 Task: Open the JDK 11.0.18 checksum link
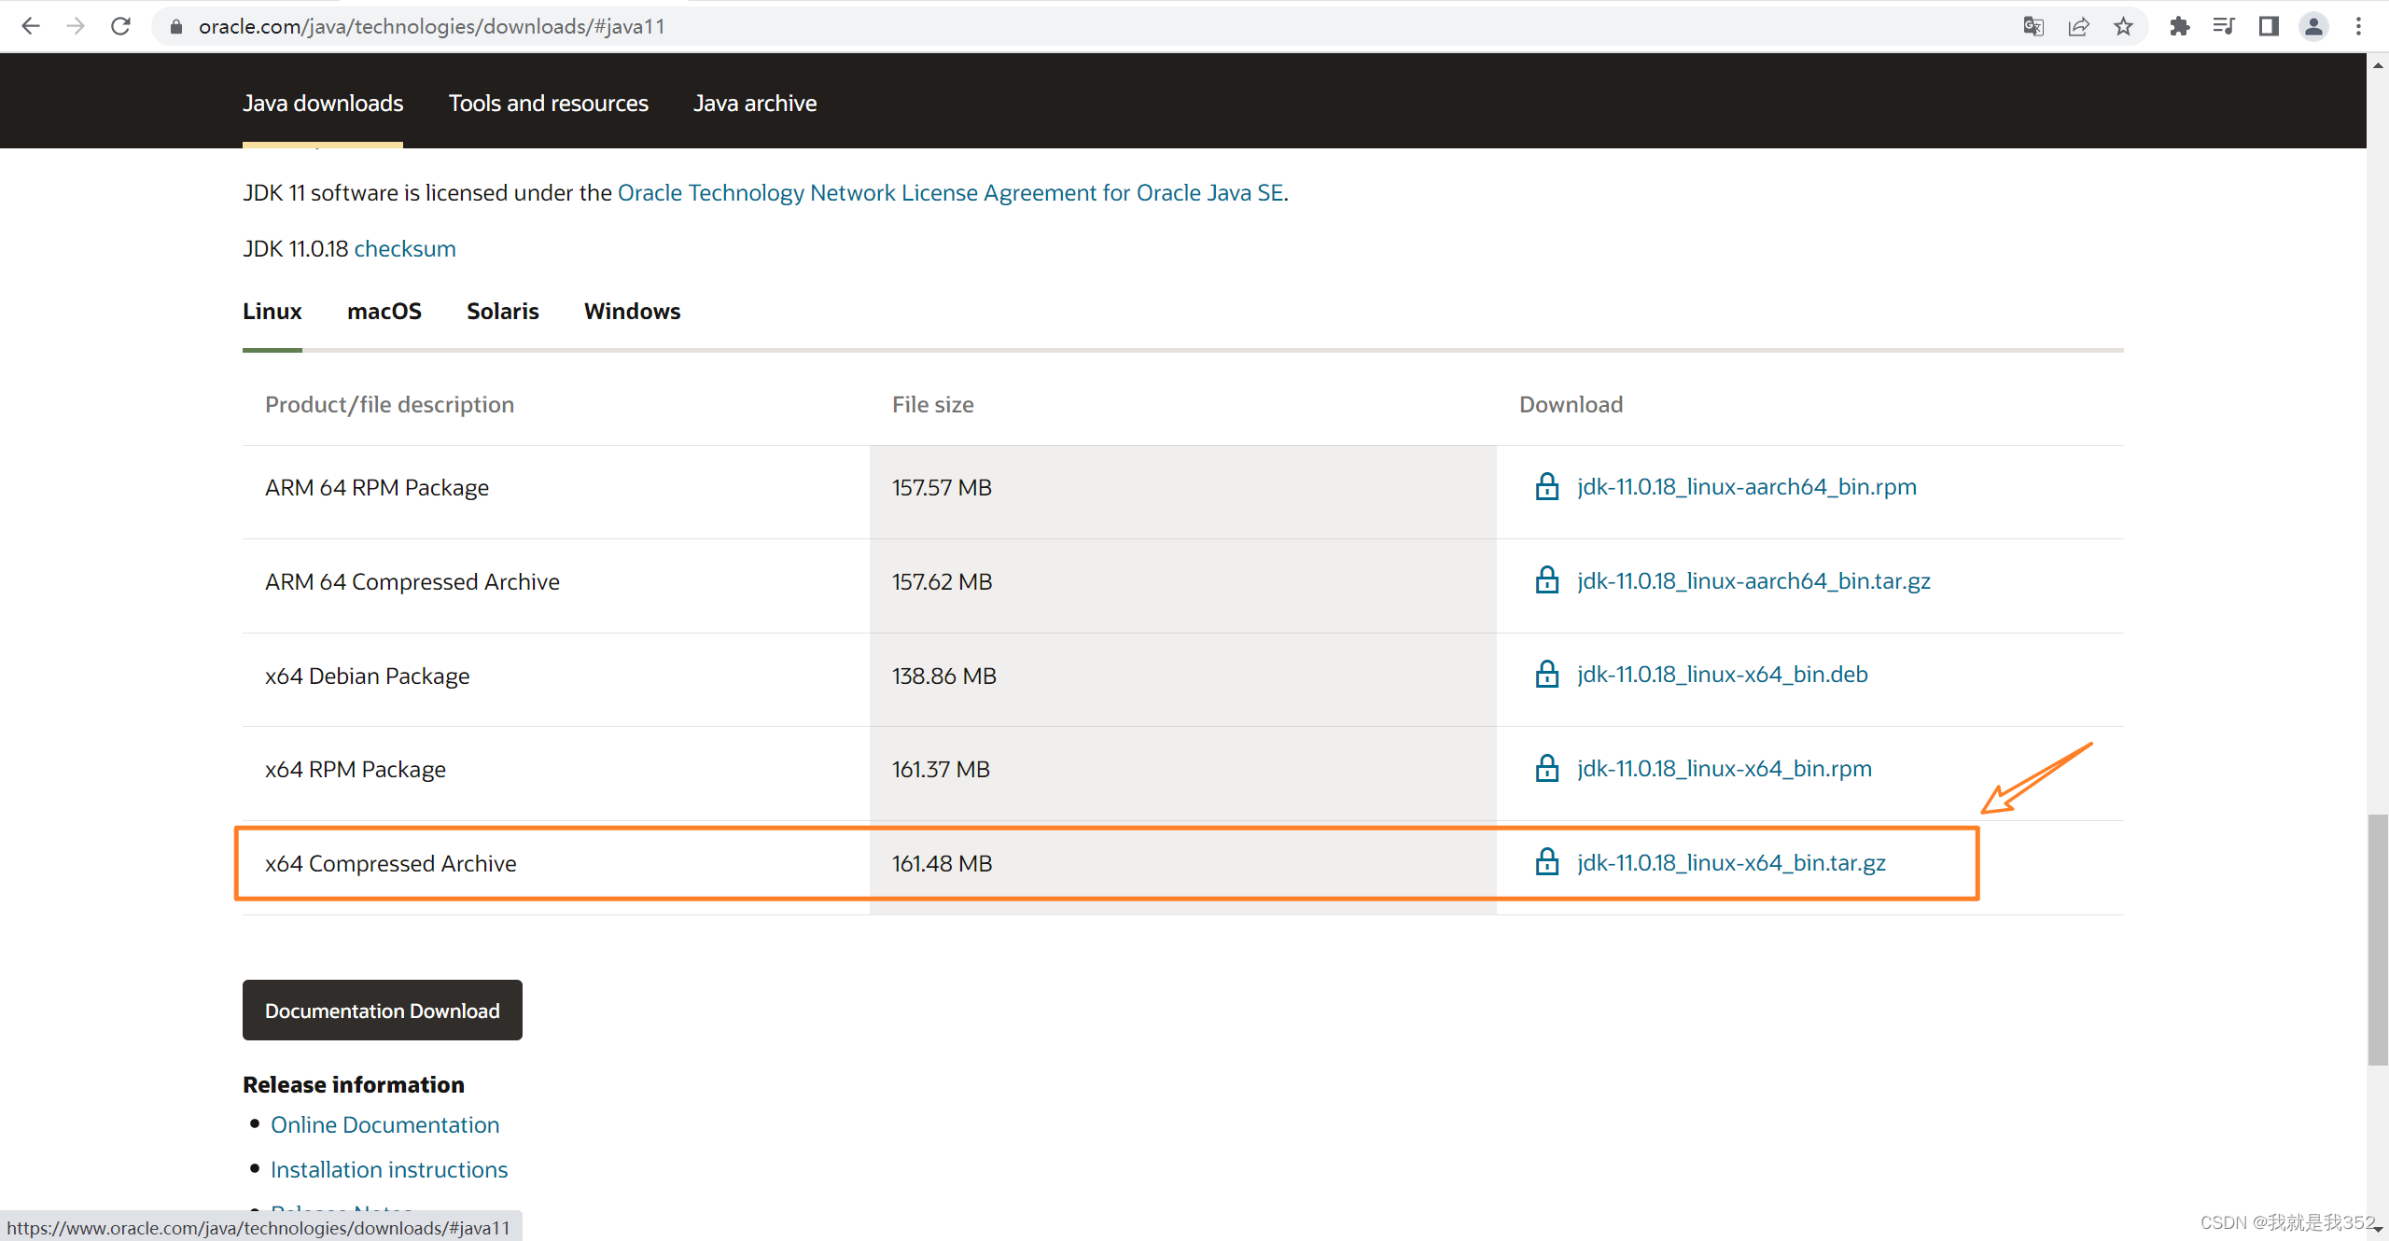404,249
